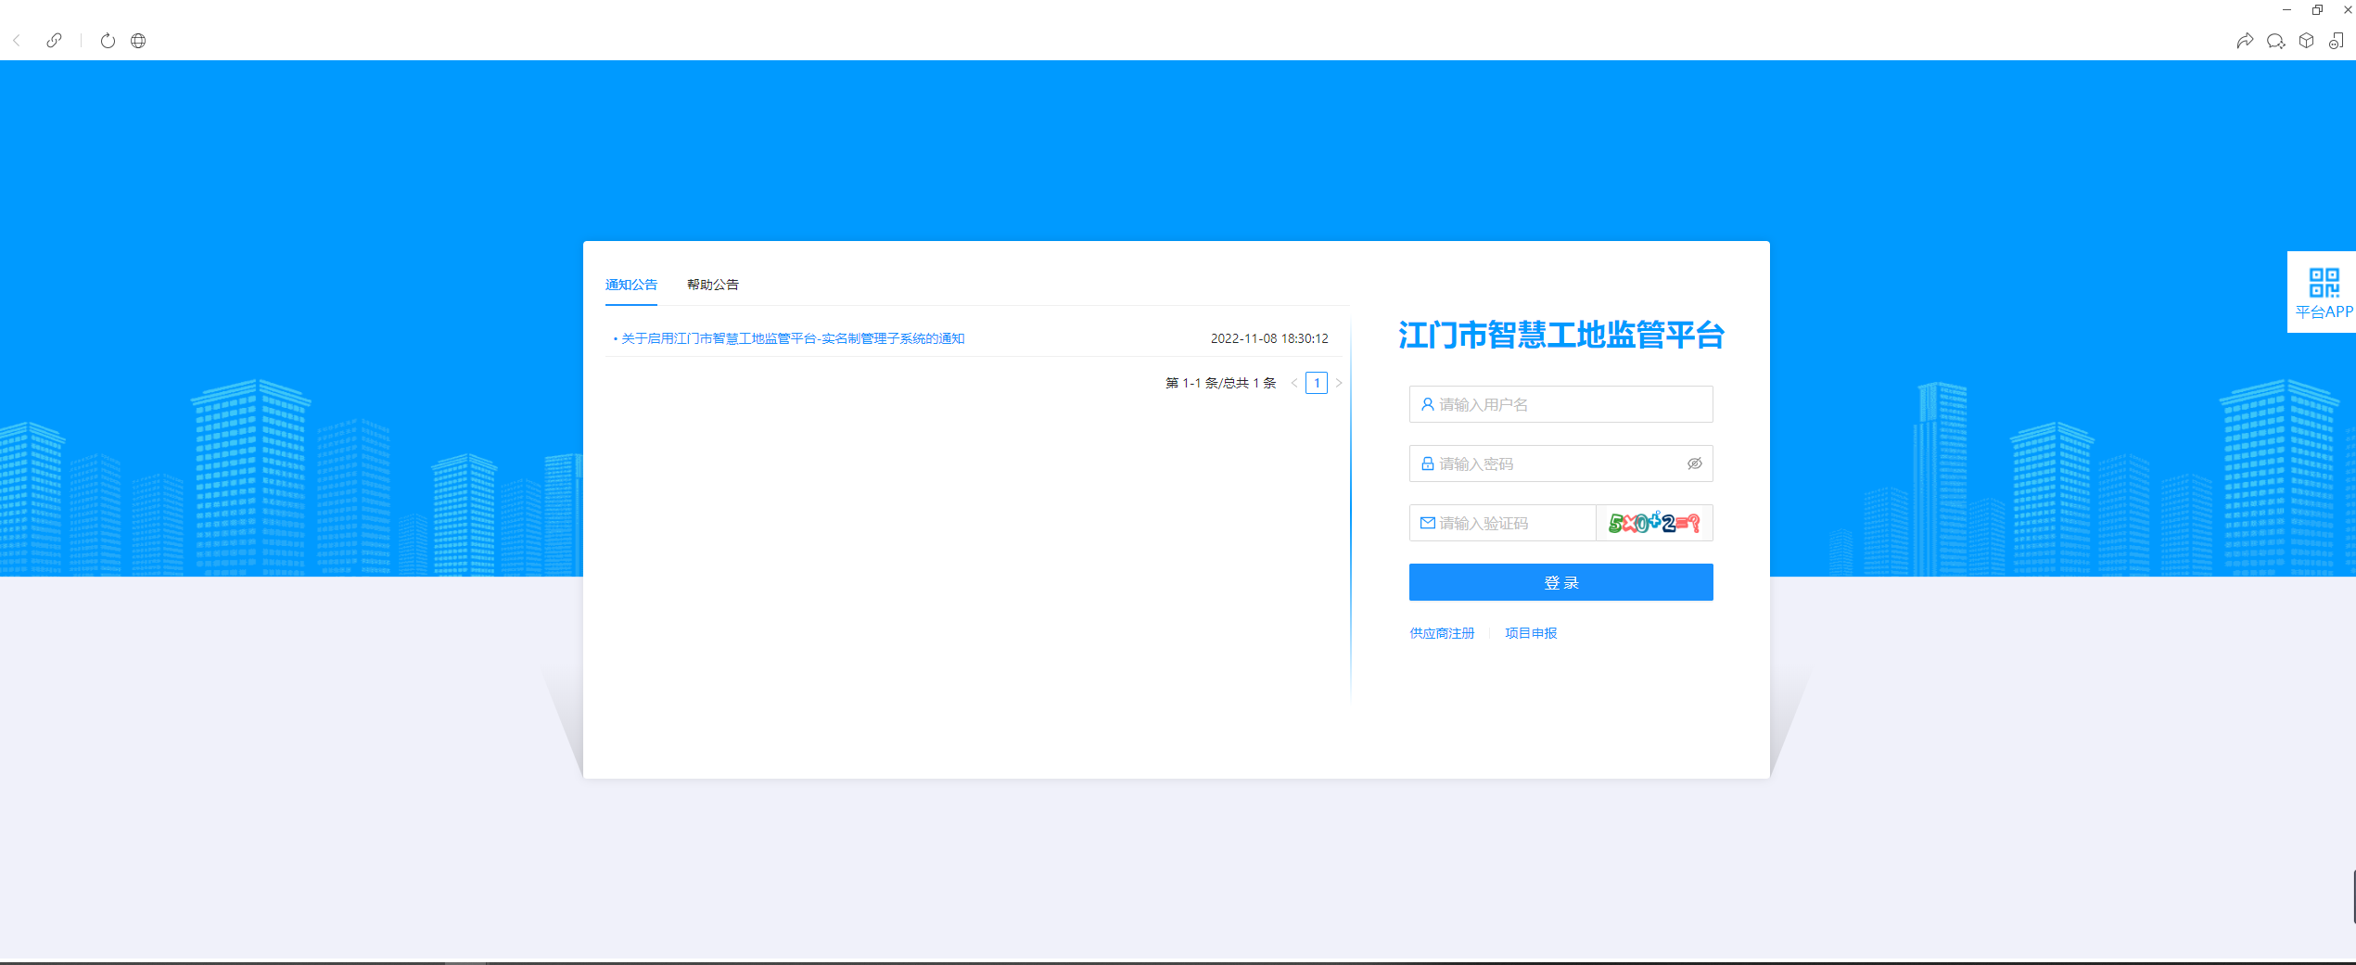Screen dimensions: 2356x965
Task: Click the copy link chain icon
Action: pos(55,41)
